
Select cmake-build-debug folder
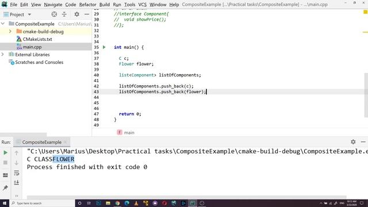click(x=43, y=32)
